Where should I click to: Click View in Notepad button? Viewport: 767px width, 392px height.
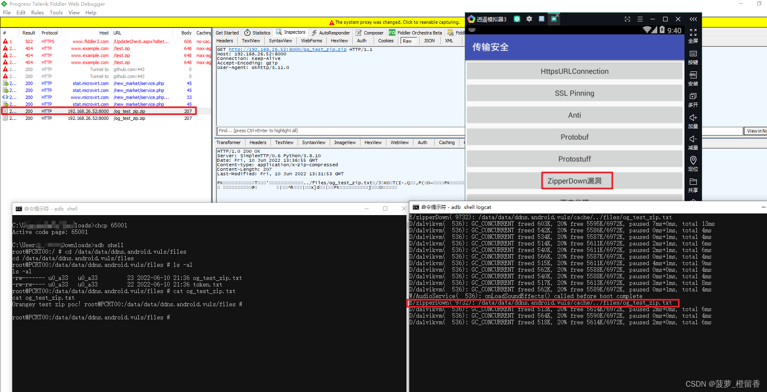[756, 131]
